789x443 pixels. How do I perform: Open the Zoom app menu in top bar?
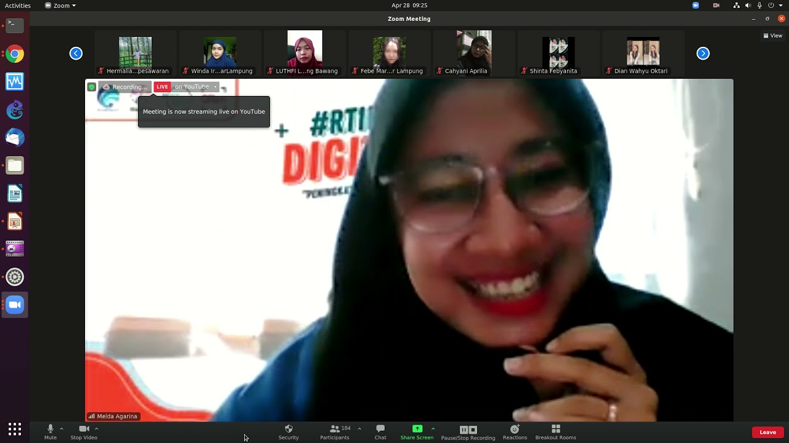click(60, 6)
